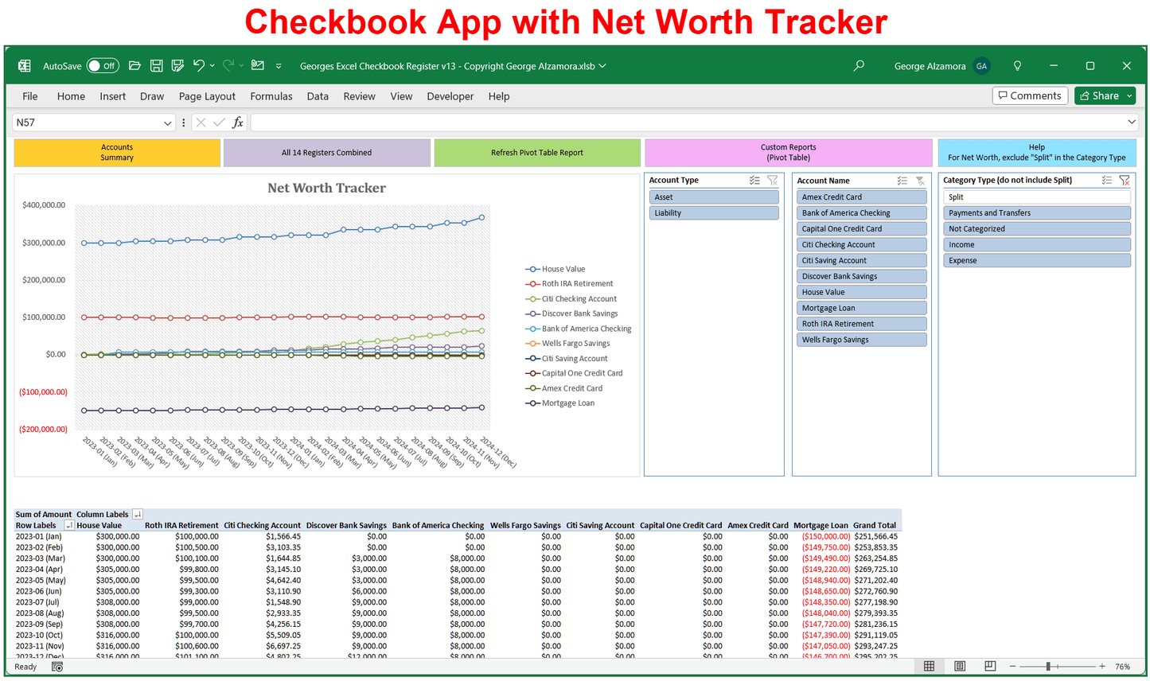Screen dimensions: 1150x681
Task: Click the Open folder icon
Action: [x=134, y=66]
